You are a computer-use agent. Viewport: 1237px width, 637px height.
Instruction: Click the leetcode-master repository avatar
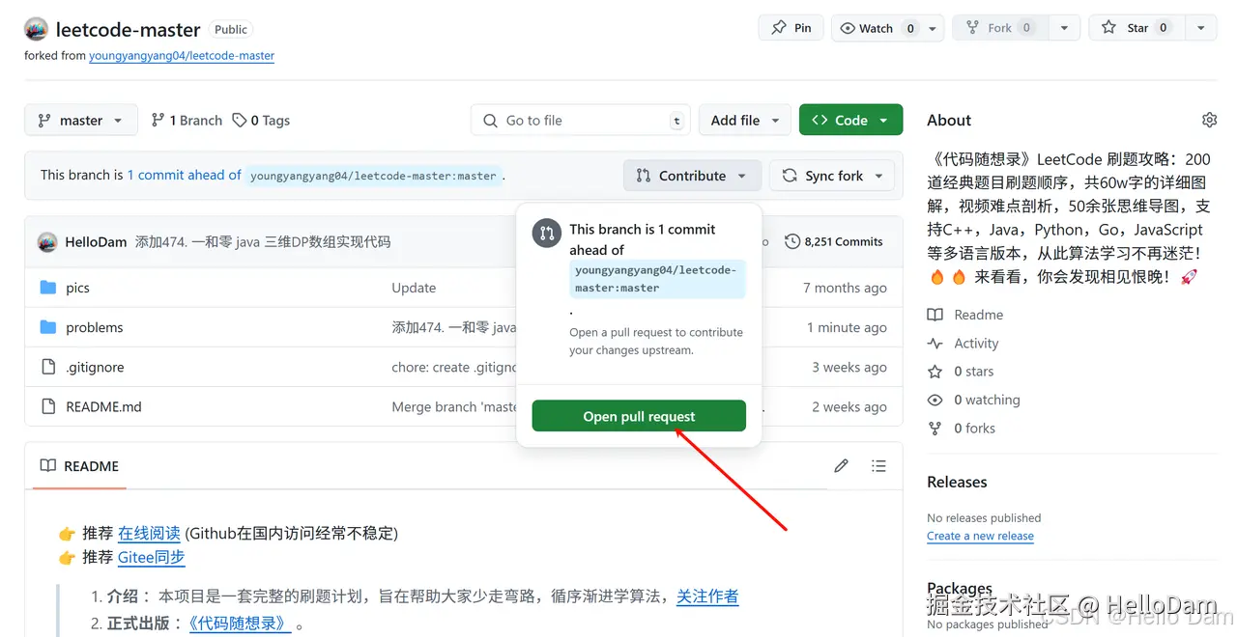[x=37, y=29]
